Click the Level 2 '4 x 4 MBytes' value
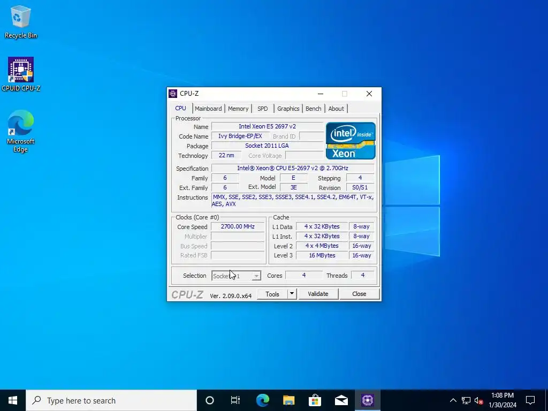Viewport: 548px width, 411px height. pyautogui.click(x=322, y=246)
